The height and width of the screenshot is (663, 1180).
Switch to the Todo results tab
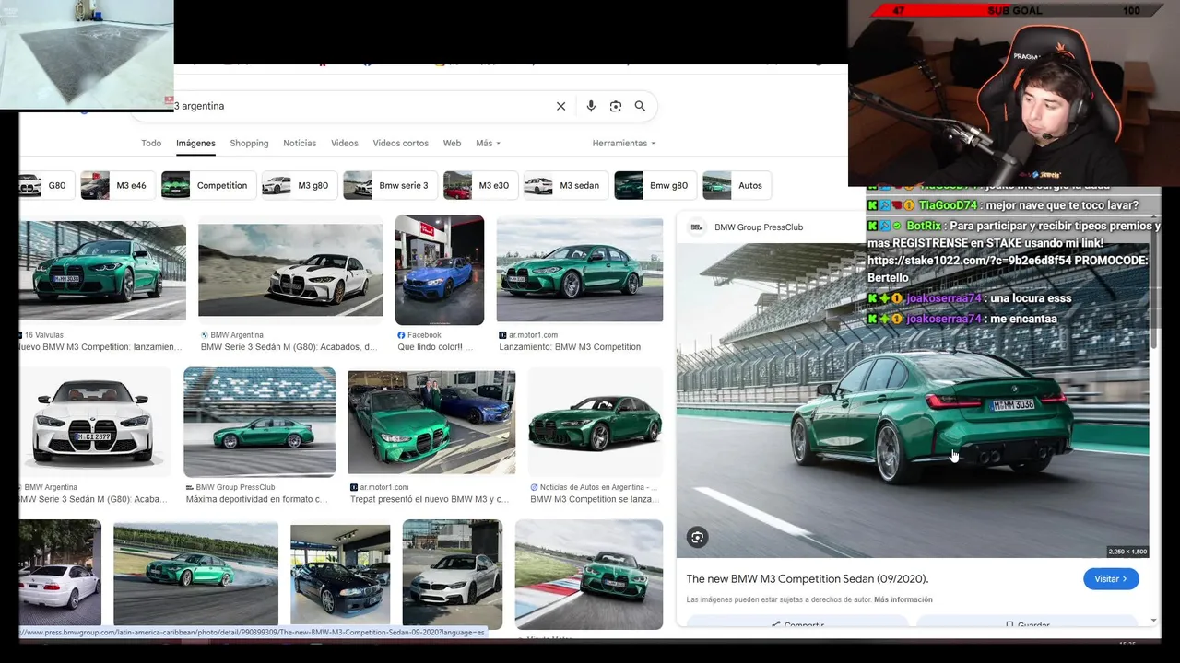pos(151,143)
